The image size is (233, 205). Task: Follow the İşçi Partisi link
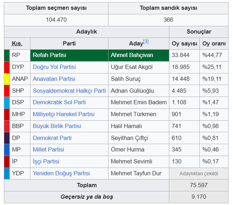point(46,162)
